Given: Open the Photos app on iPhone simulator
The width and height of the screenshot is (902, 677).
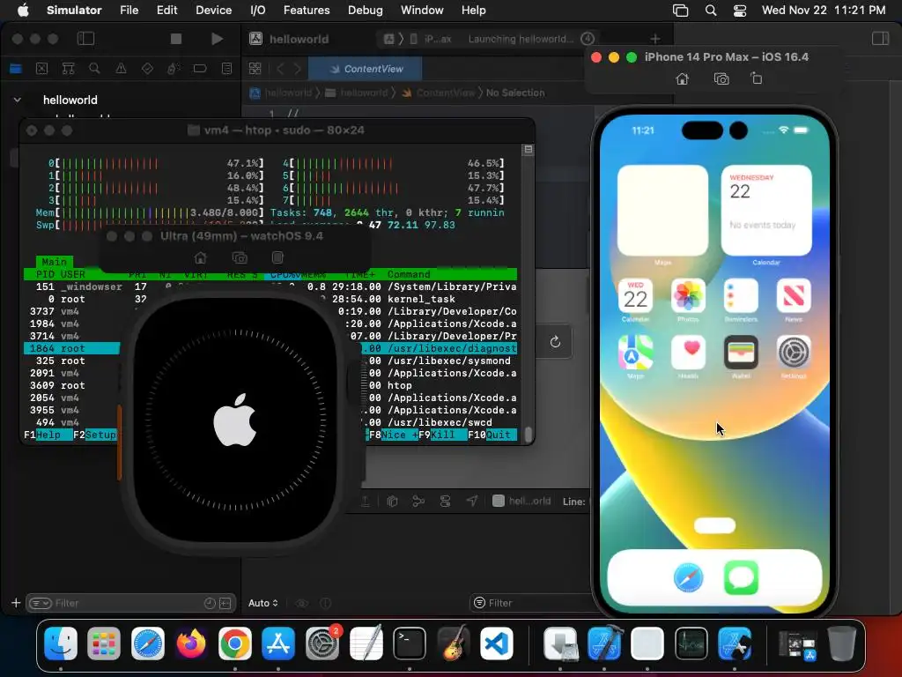Looking at the screenshot, I should point(688,296).
